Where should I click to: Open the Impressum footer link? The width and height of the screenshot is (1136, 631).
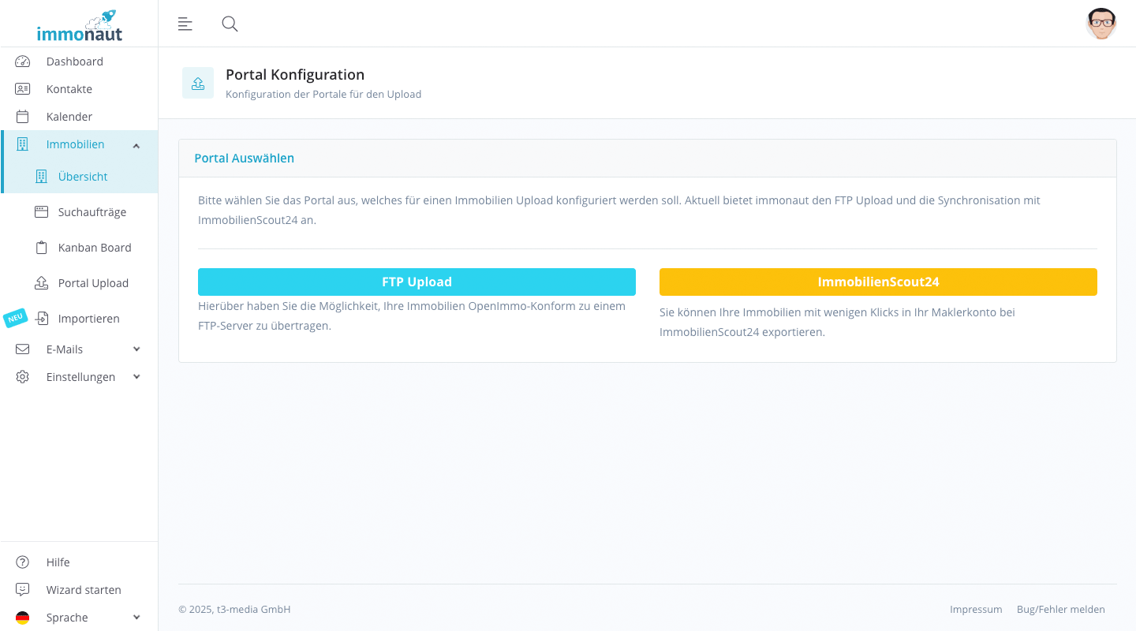pos(976,610)
